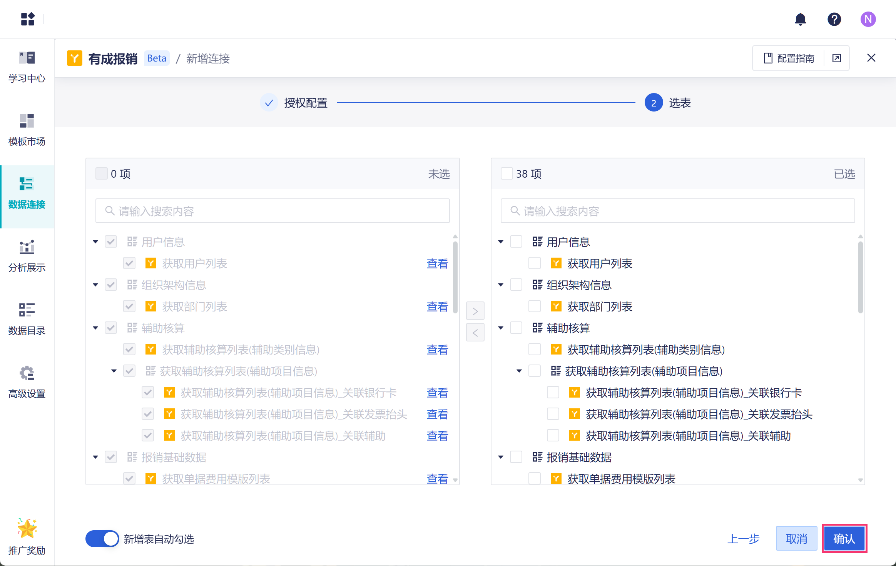Click the help question mark icon

click(x=834, y=19)
